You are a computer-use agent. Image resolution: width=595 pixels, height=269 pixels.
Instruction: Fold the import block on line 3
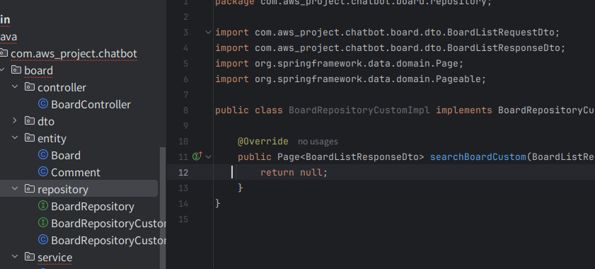(208, 33)
